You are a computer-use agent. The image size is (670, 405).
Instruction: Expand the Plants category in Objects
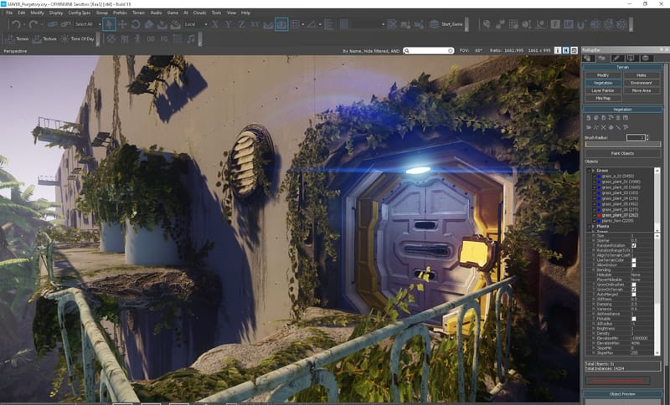click(x=592, y=226)
